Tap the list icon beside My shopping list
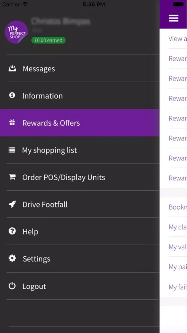Screen dimensions: 187x333 [12, 150]
